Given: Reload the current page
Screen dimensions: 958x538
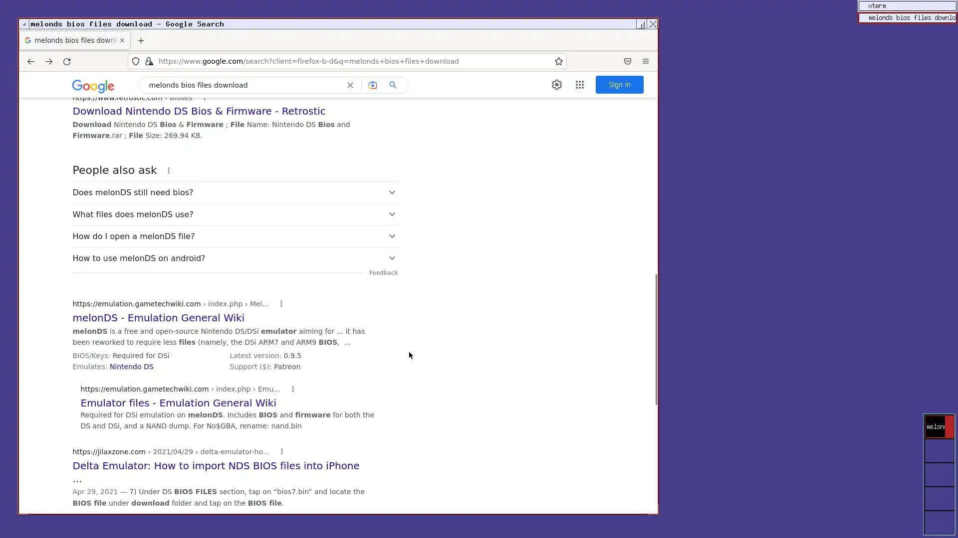Looking at the screenshot, I should click(67, 61).
